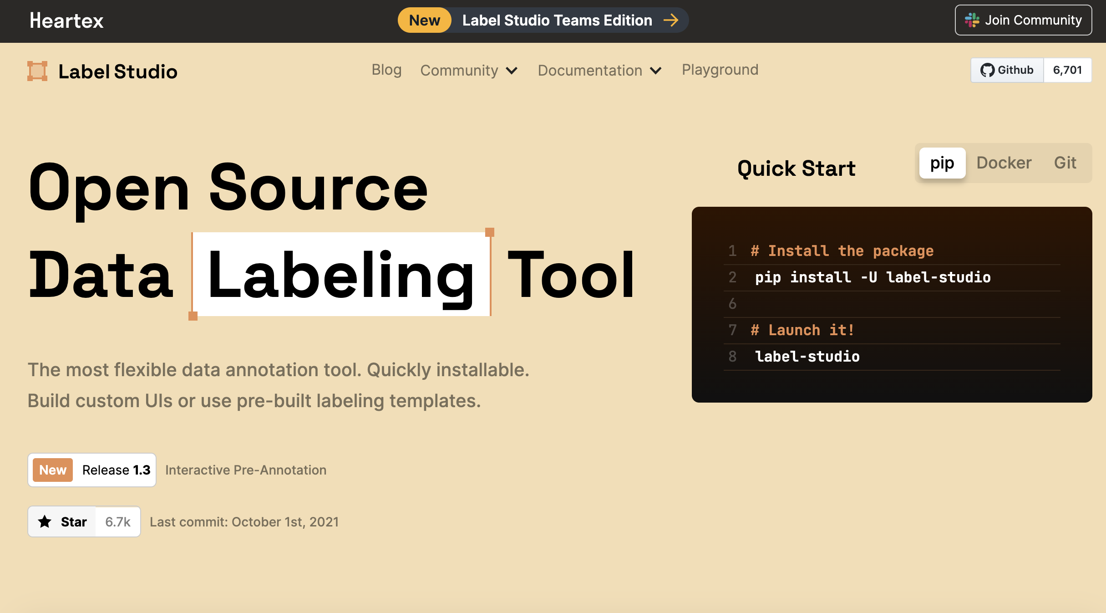The width and height of the screenshot is (1106, 613).
Task: Click Interactive Pre-Annotation text
Action: click(246, 470)
